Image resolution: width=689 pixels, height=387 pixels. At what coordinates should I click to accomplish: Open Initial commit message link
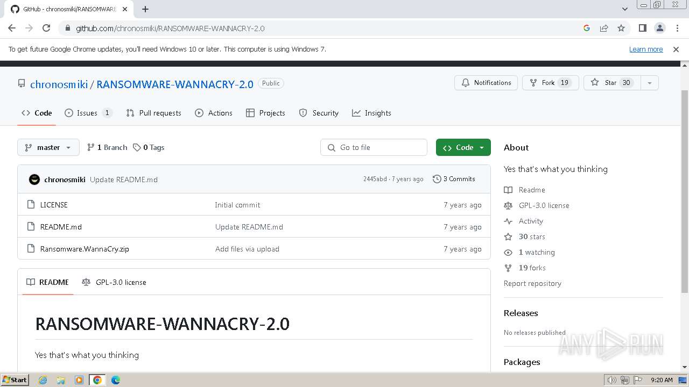[237, 205]
